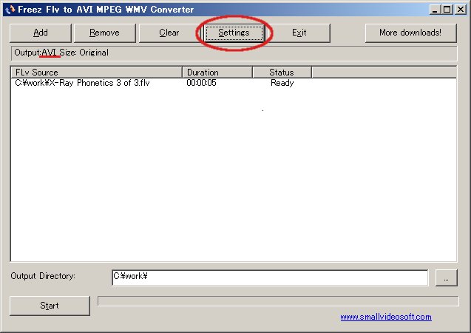
Task: Remove the selected FLV file
Action: (x=104, y=33)
